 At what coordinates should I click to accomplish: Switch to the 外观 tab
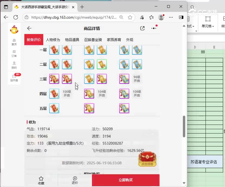pos(130,40)
